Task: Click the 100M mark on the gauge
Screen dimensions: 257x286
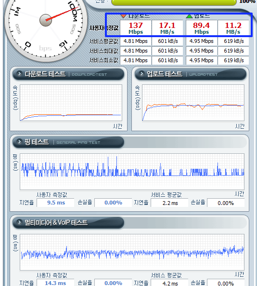Action: (x=73, y=11)
